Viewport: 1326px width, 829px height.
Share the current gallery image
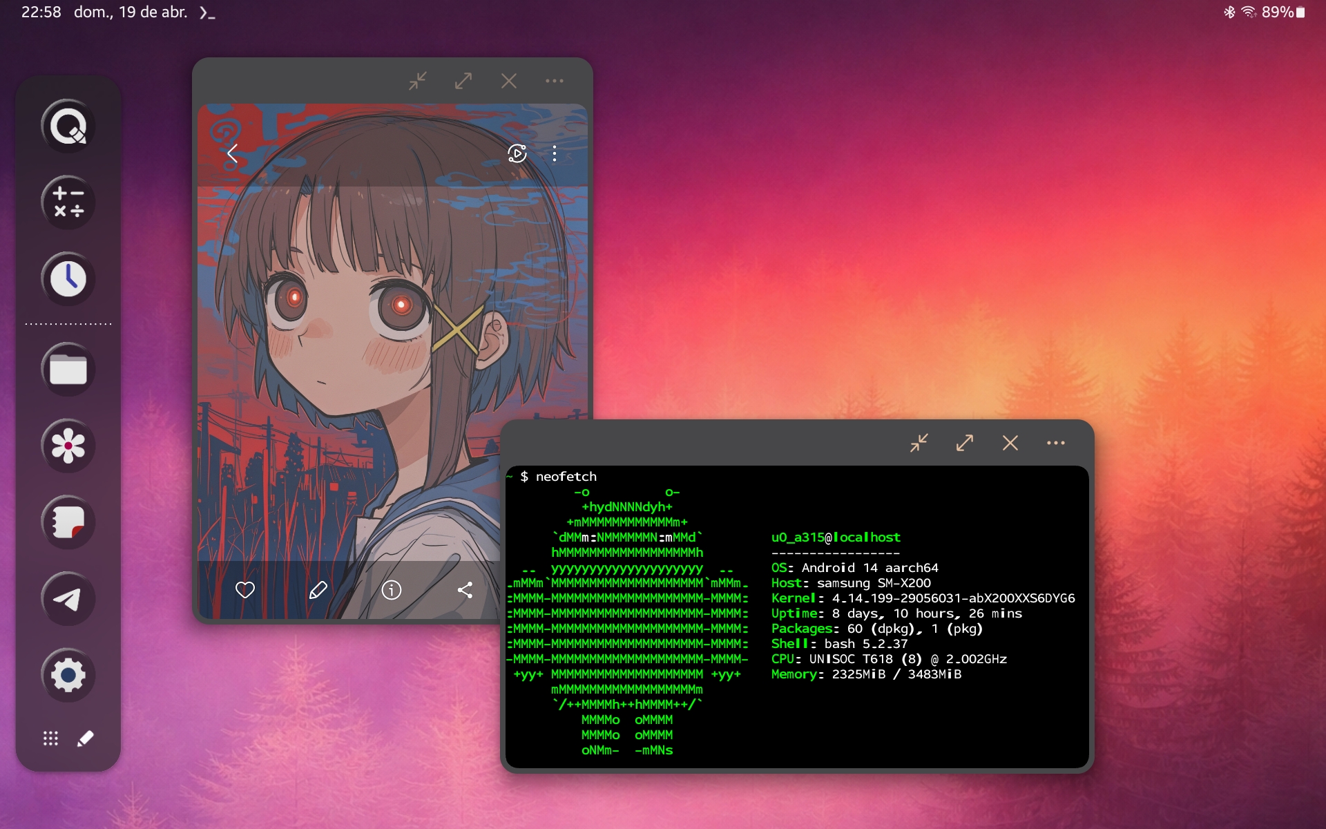pos(465,590)
